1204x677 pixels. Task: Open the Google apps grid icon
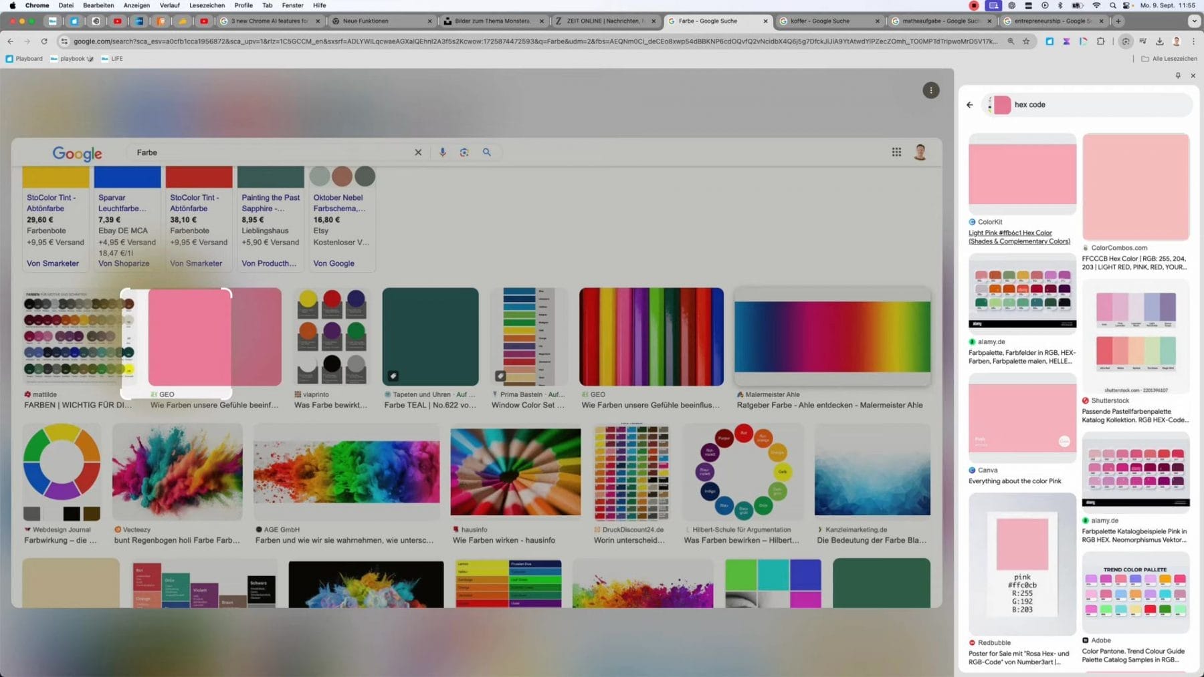point(896,152)
